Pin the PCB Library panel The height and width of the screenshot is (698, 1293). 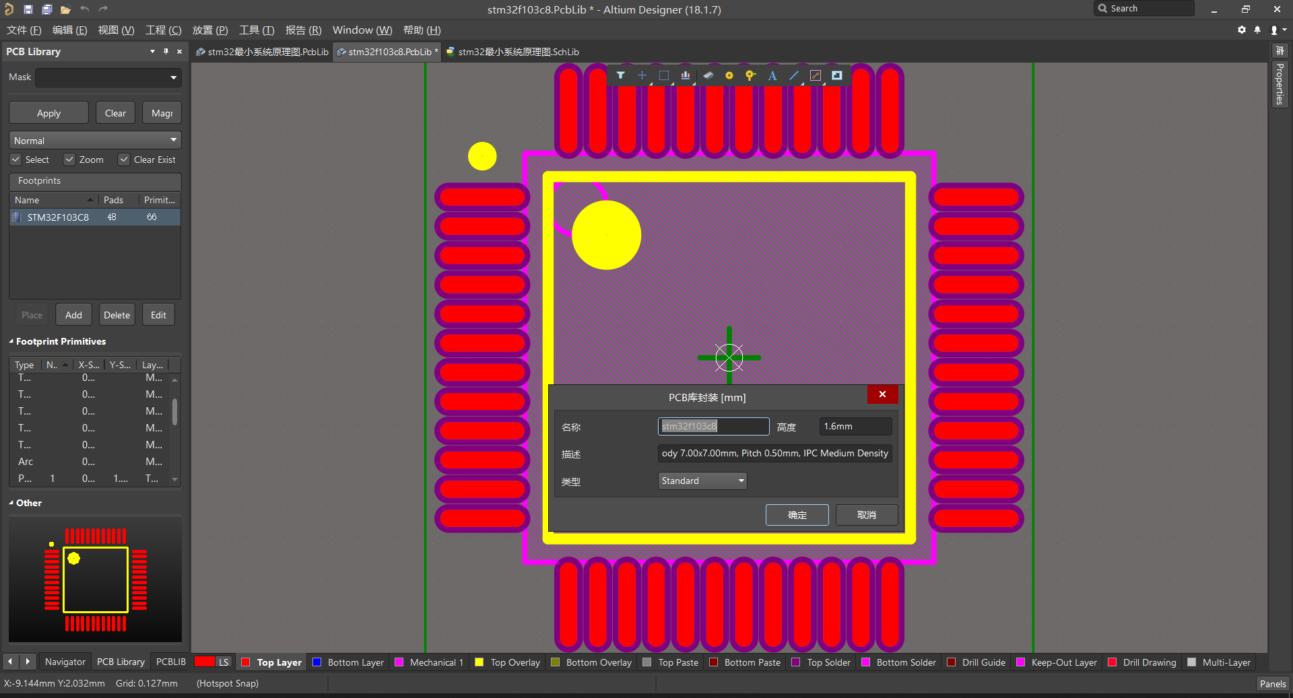(x=166, y=51)
